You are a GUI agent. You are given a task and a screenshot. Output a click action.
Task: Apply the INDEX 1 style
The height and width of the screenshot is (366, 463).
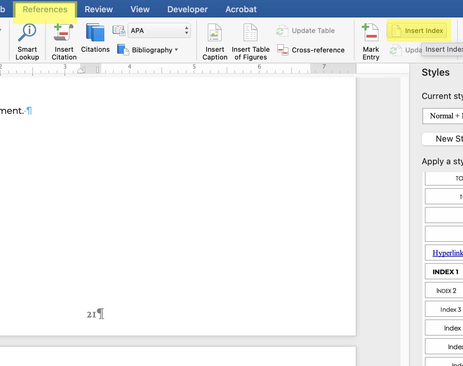tap(445, 272)
